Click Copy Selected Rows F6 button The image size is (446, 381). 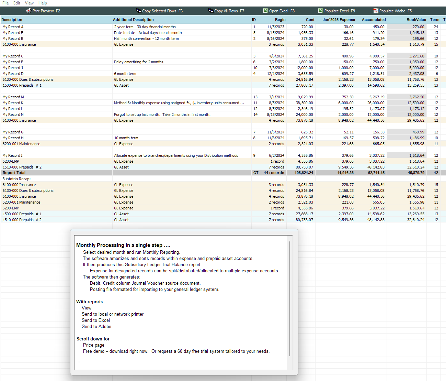pyautogui.click(x=160, y=11)
